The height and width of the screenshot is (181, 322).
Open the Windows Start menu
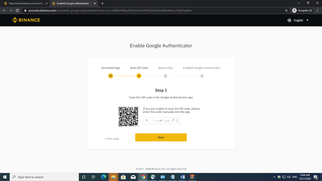(5, 177)
